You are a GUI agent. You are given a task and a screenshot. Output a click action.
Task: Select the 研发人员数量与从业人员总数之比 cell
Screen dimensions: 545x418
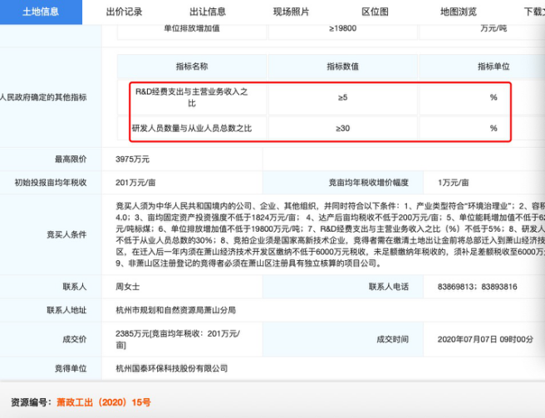[x=191, y=128]
